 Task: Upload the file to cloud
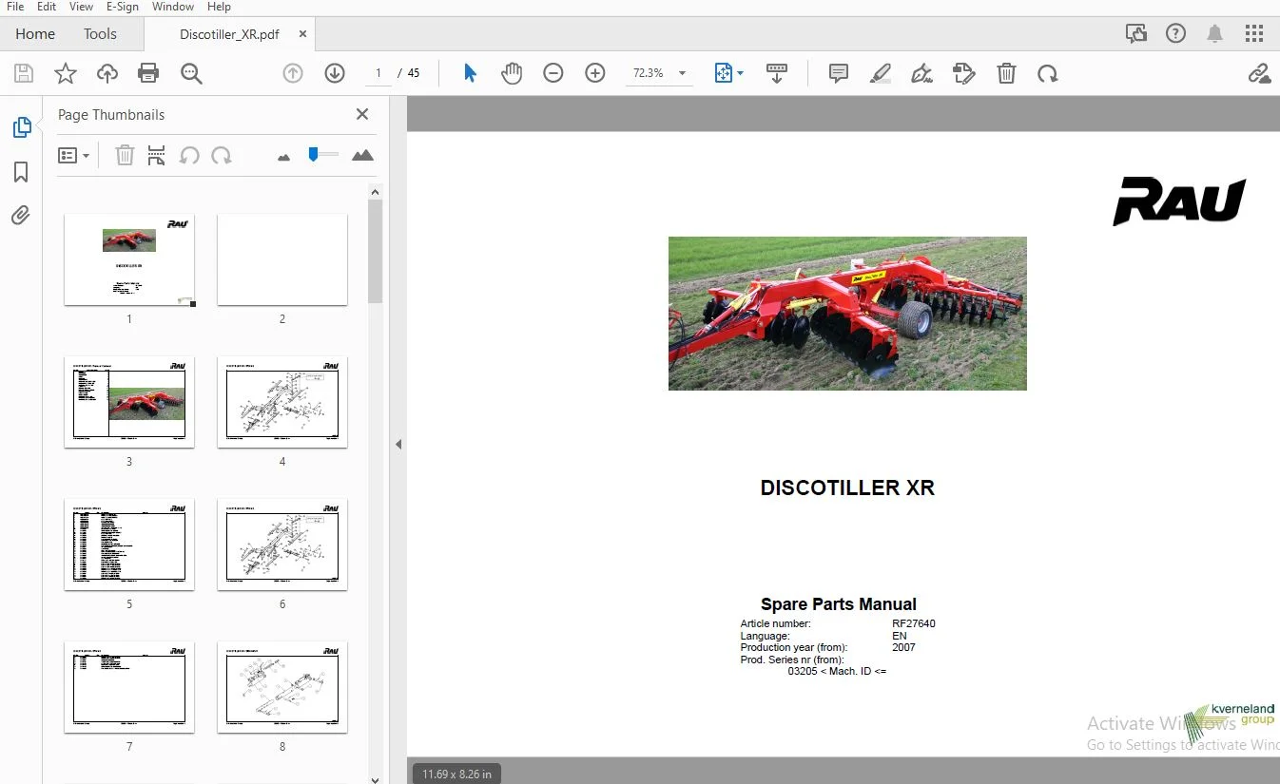[107, 73]
